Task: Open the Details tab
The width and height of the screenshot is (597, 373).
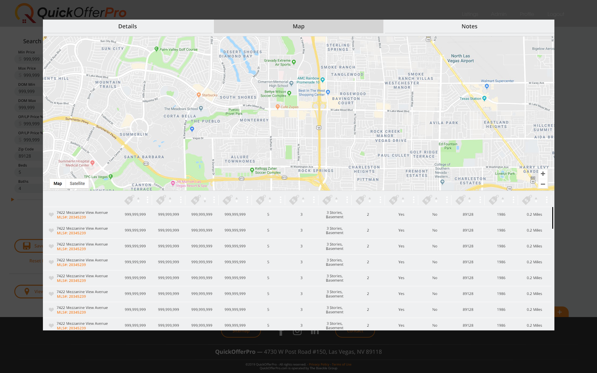Action: click(x=127, y=26)
